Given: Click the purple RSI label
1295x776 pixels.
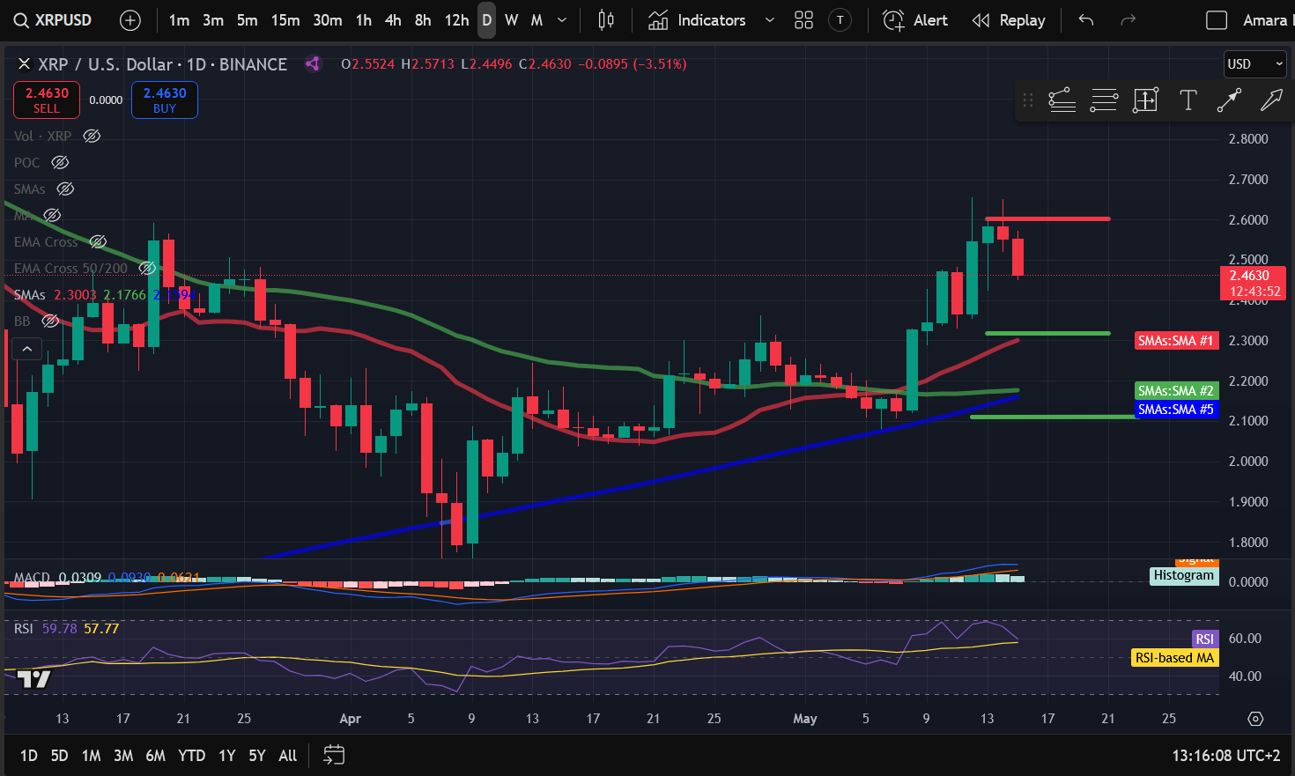Looking at the screenshot, I should click(x=1204, y=639).
